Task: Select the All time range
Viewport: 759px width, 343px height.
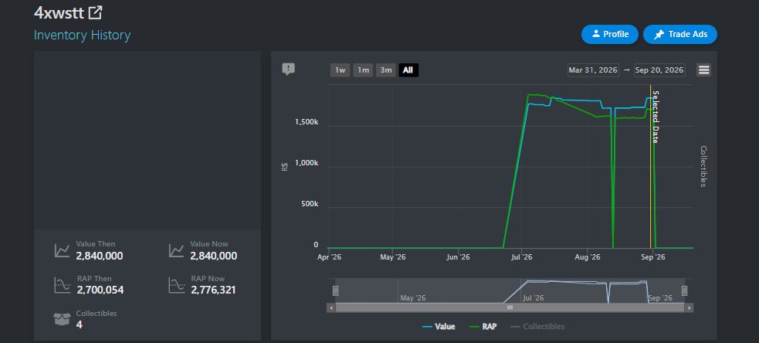Action: coord(408,70)
